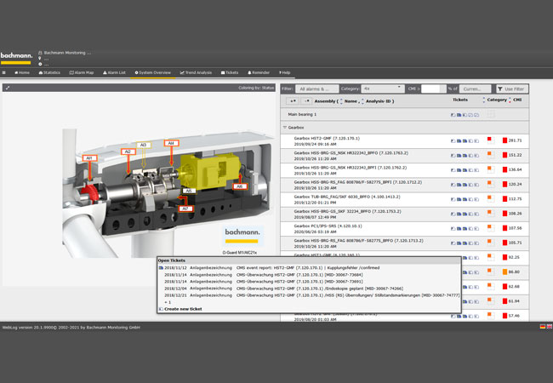Select Gearbox HSS-BRG-RS_FAG 808786 BPFI row
The image size is (553, 383).
(404, 185)
